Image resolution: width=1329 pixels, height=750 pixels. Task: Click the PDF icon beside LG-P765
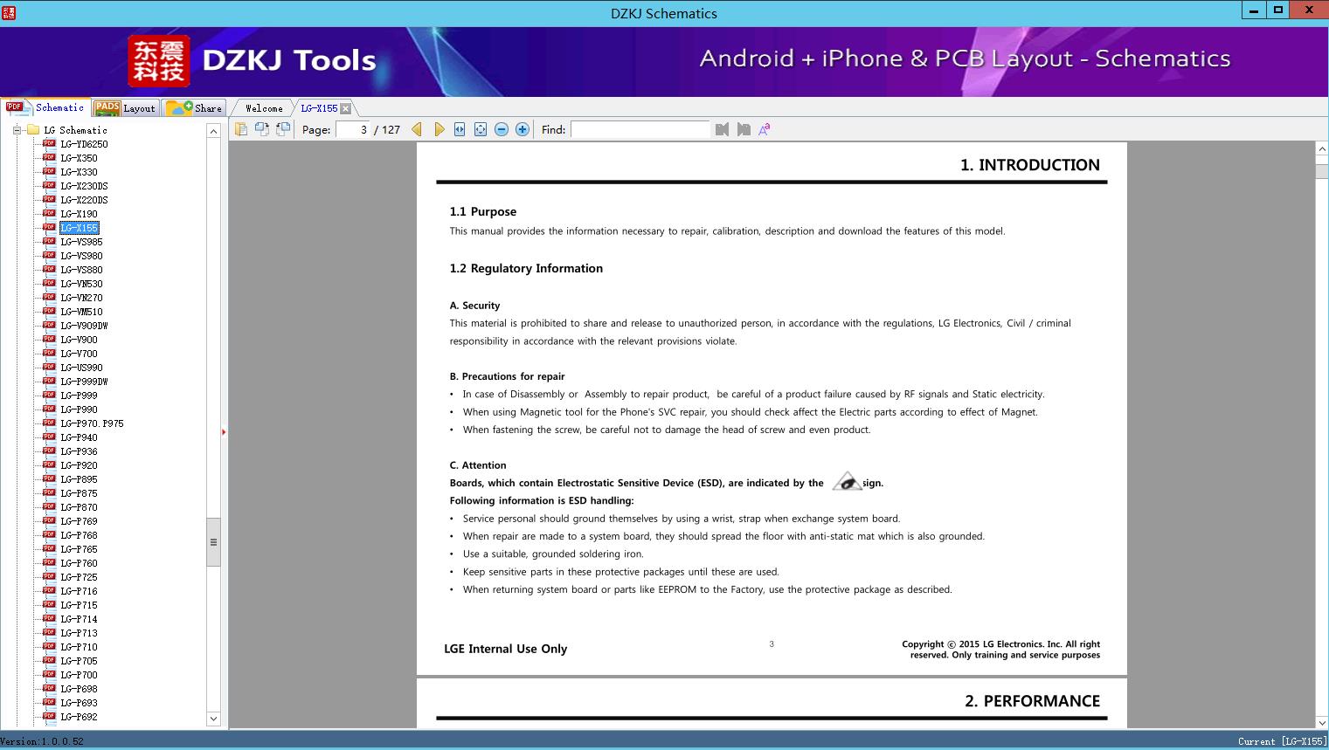[x=49, y=548]
